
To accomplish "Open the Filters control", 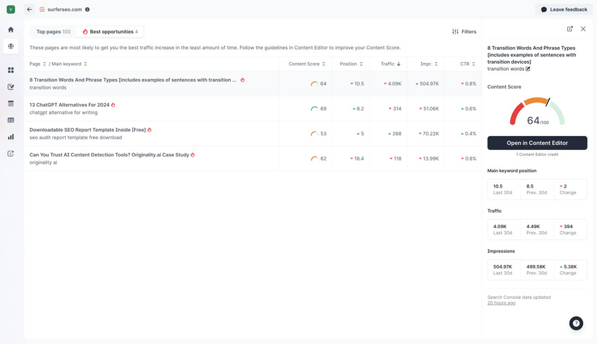I will pyautogui.click(x=464, y=32).
